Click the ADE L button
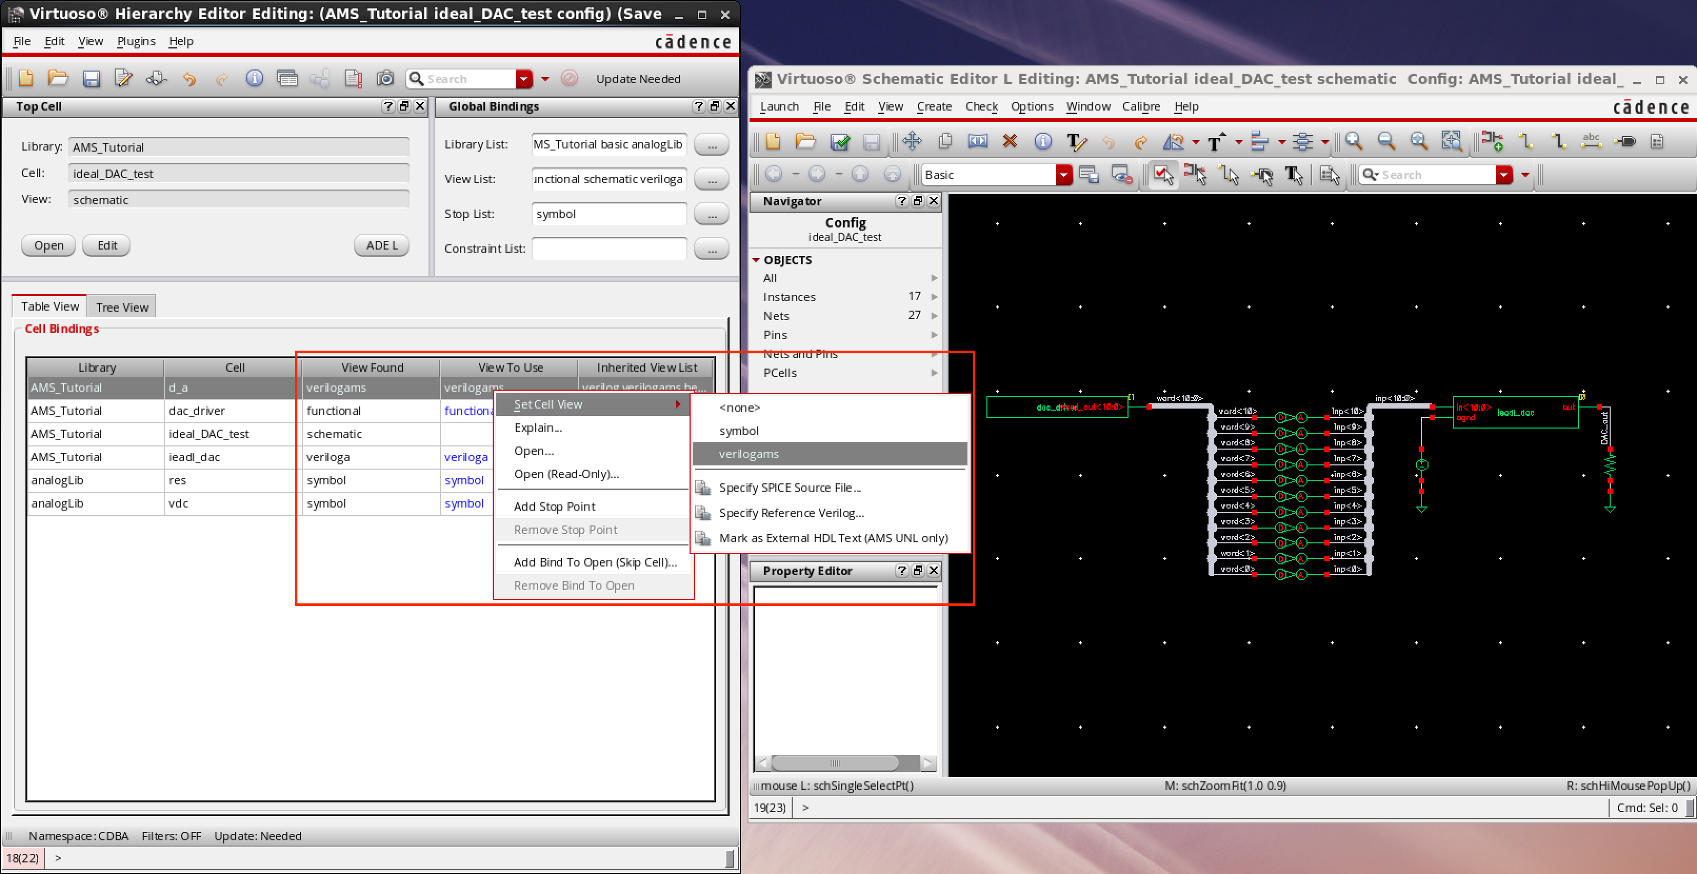 pyautogui.click(x=382, y=245)
